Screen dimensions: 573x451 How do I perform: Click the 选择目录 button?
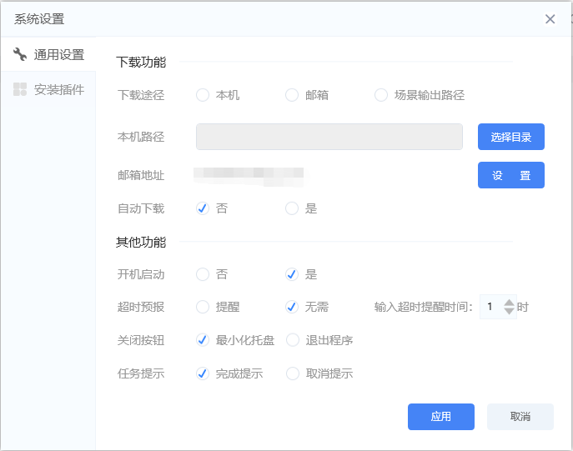[x=510, y=137]
